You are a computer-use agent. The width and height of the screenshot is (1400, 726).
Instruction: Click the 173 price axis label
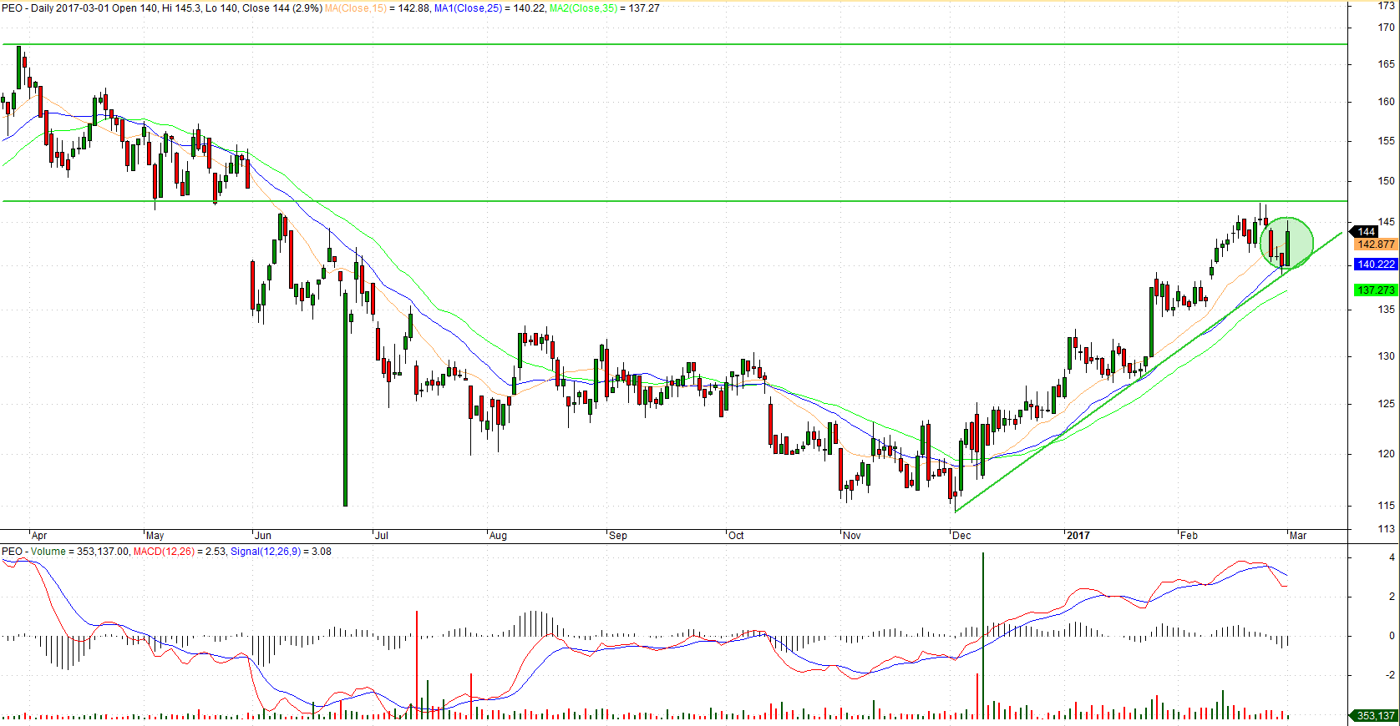point(1387,6)
